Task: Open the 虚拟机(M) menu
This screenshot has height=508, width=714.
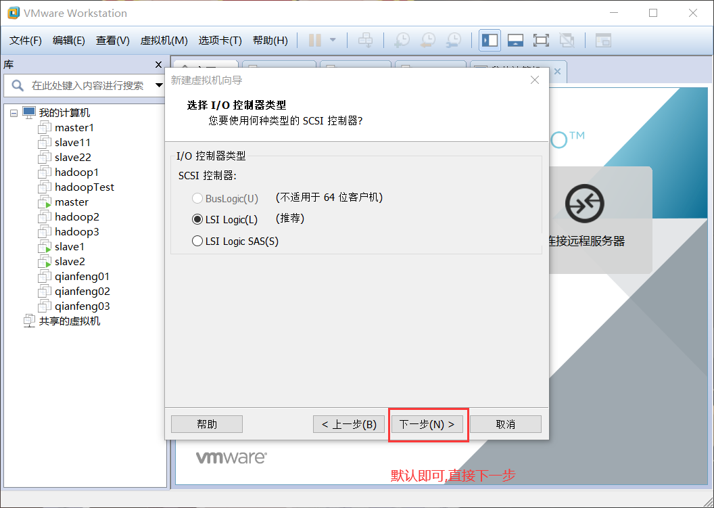Action: click(164, 41)
